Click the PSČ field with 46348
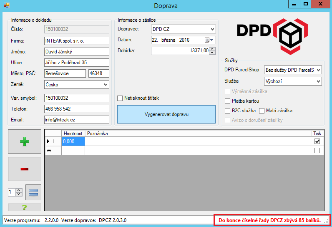Screen dimensions: 332x227 (99, 73)
